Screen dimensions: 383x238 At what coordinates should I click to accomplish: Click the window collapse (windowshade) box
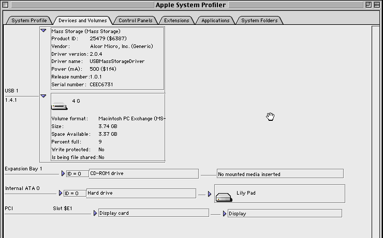click(x=377, y=5)
